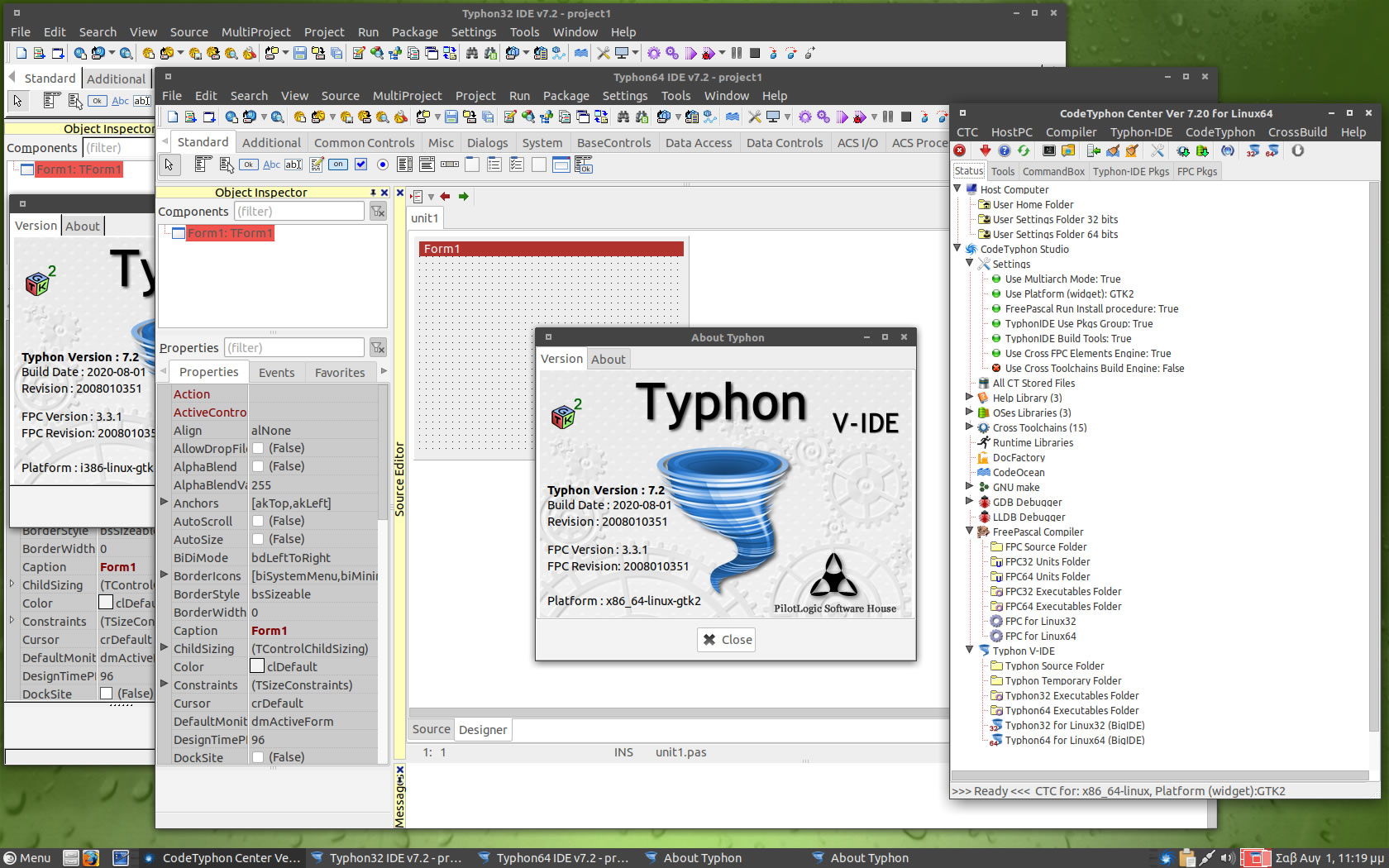Select the pointer arrow tool in Typhon64 palette
Image resolution: width=1389 pixels, height=868 pixels.
click(169, 165)
